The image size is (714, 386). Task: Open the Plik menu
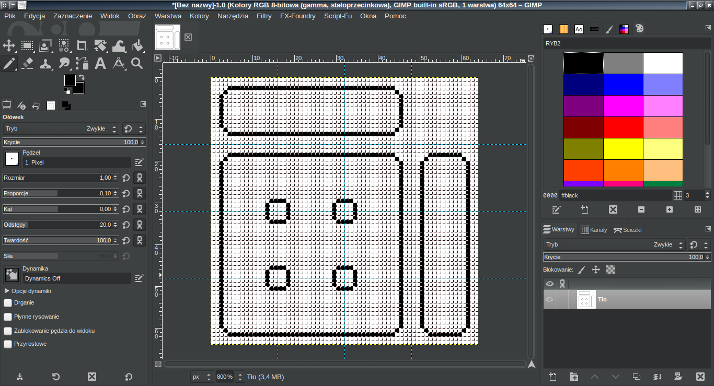[x=10, y=16]
